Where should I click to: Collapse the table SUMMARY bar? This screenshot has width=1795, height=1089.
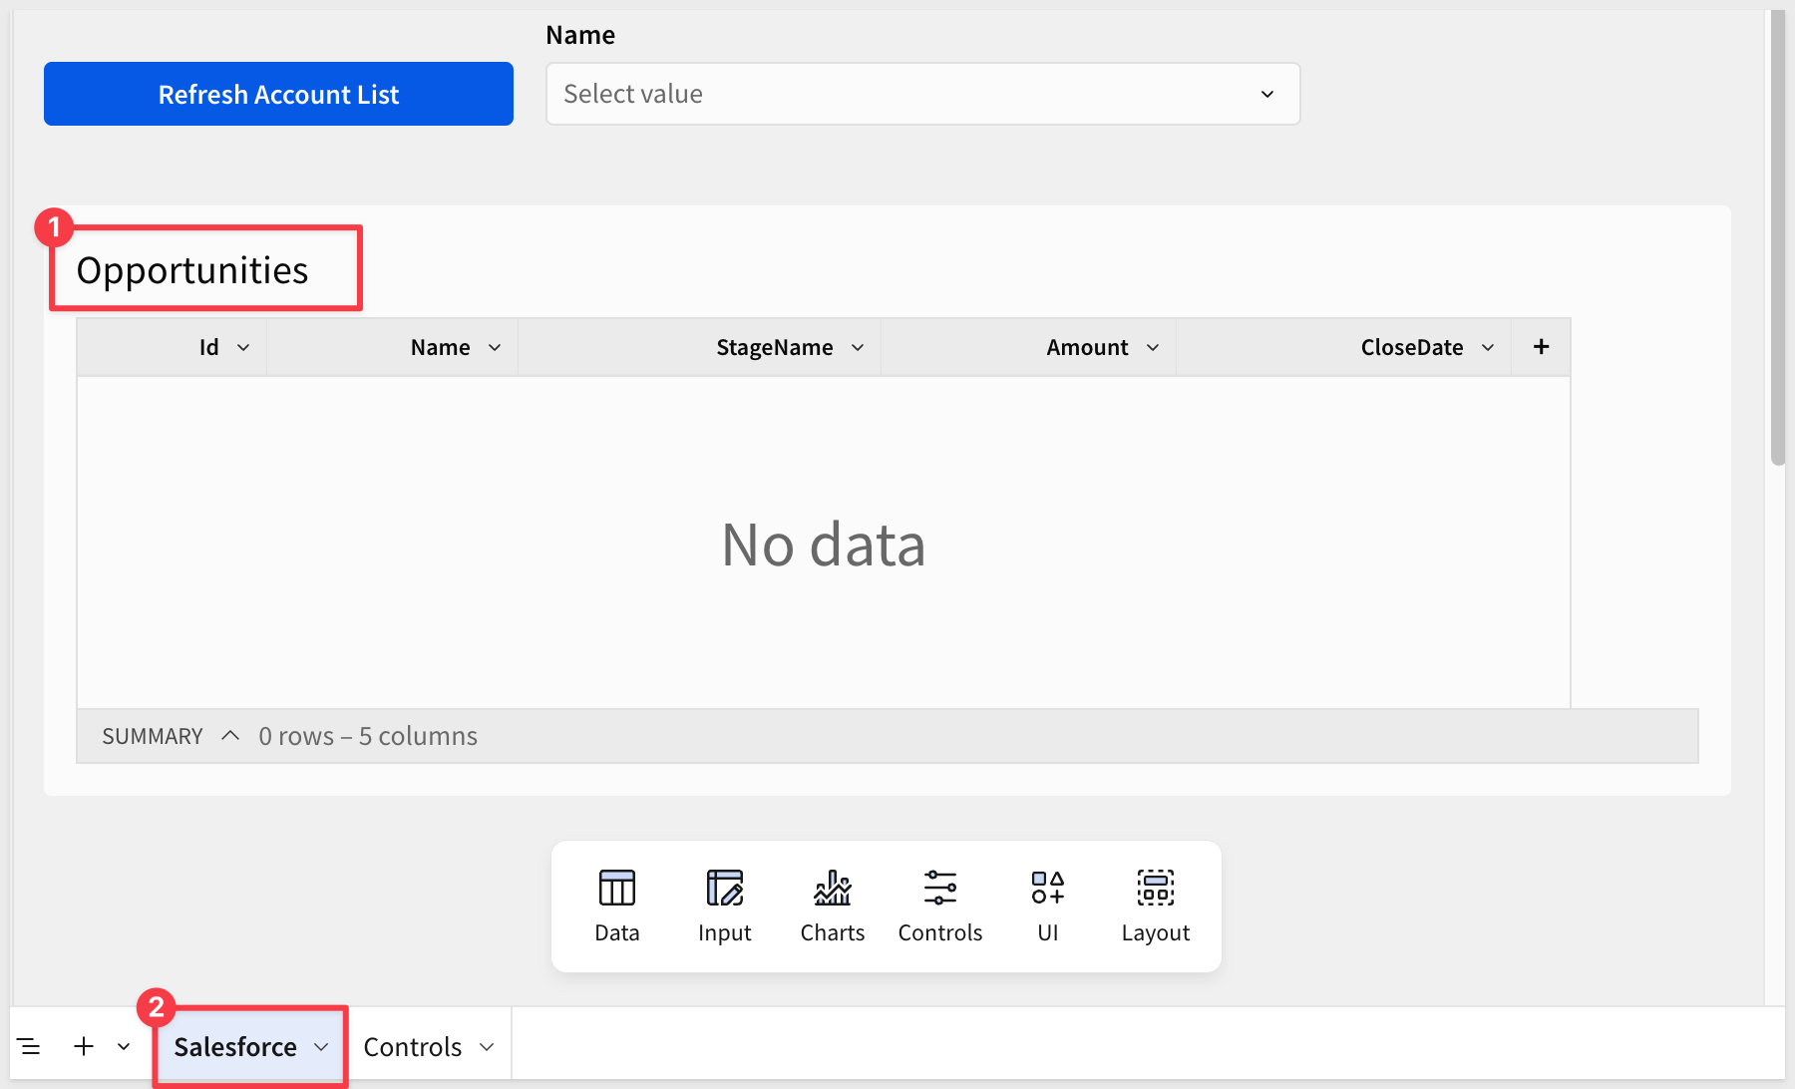pyautogui.click(x=230, y=736)
